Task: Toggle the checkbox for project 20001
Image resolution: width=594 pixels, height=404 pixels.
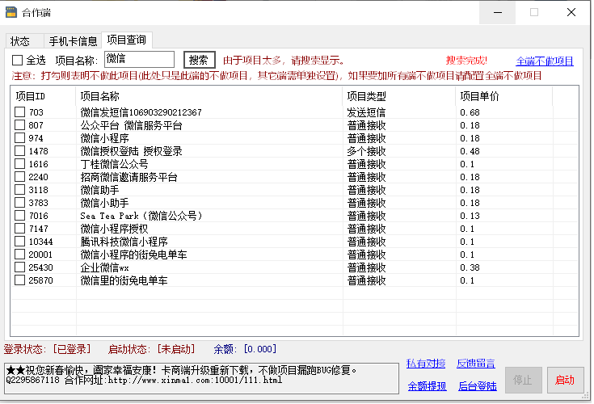Action: (19, 255)
